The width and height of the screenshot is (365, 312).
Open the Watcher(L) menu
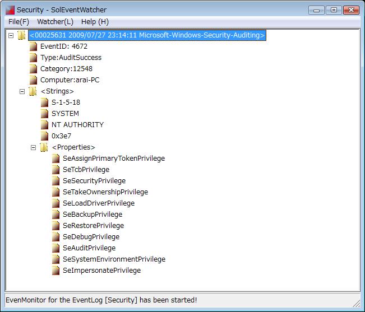[x=55, y=22]
